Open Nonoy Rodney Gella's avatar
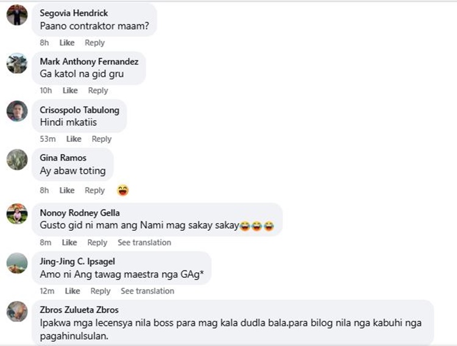The image size is (457, 346). click(17, 214)
